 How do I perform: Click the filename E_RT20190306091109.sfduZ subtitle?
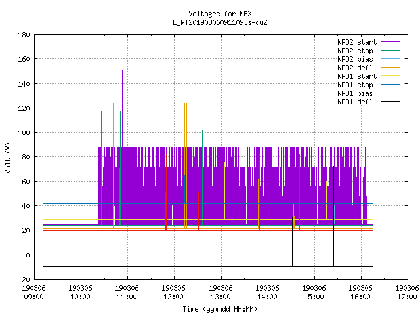(x=220, y=22)
